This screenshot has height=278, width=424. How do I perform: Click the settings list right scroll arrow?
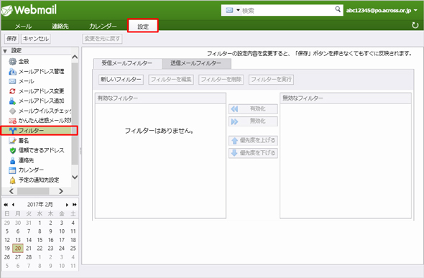click(61, 191)
